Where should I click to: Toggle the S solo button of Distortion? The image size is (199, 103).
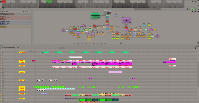(x=30, y=12)
